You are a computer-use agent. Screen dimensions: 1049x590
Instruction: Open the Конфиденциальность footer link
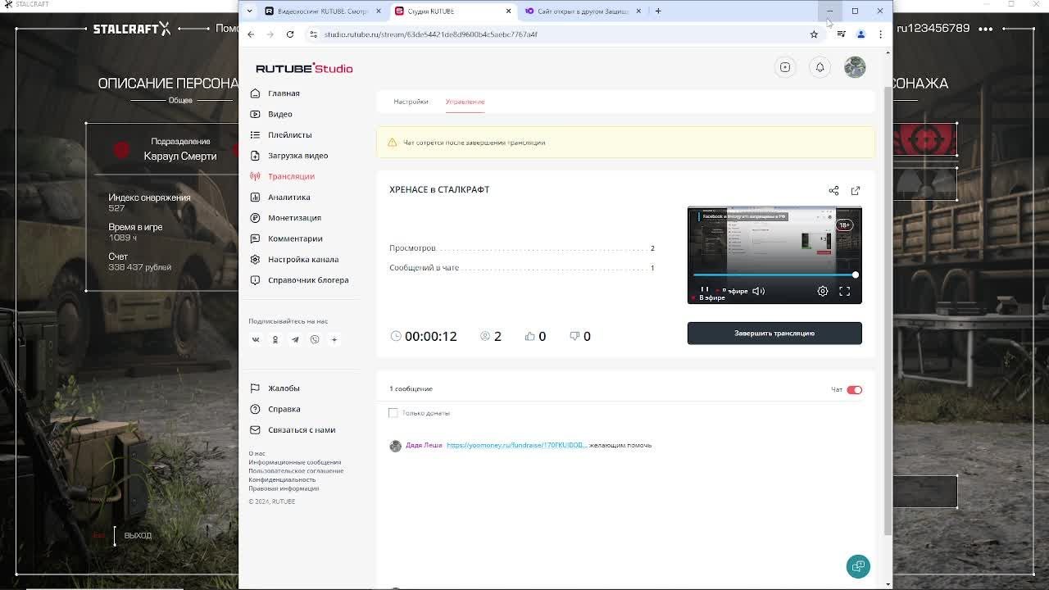tap(282, 480)
